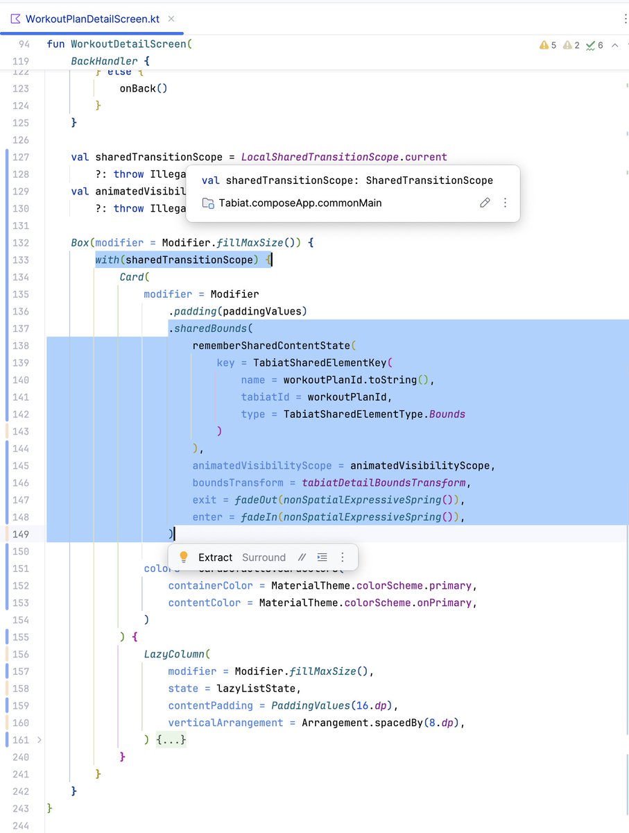The image size is (629, 833).
Task: Edit source pencil icon in popup
Action: (485, 203)
